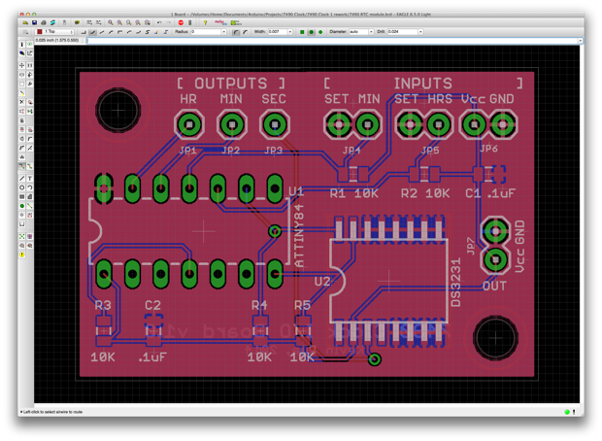
Task: Open command line history dropdown arrow
Action: pyautogui.click(x=580, y=41)
